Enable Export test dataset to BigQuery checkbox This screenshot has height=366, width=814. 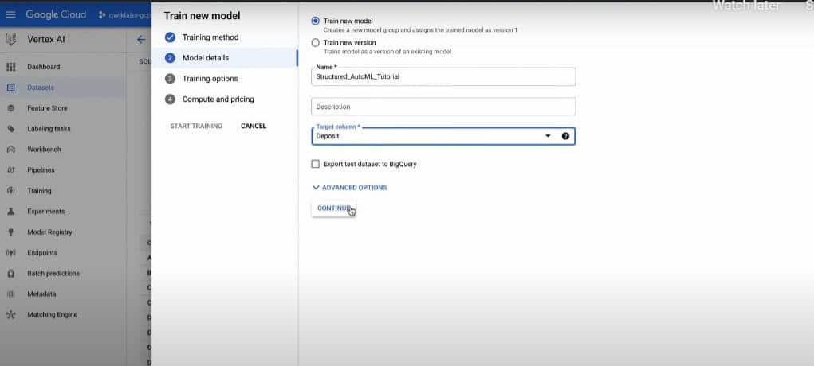(x=316, y=164)
